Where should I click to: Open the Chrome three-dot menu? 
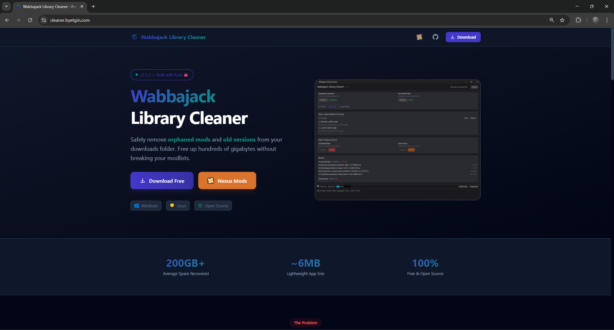(607, 20)
